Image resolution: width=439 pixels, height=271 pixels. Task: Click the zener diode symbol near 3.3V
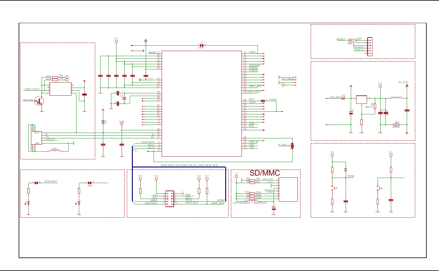point(103,122)
